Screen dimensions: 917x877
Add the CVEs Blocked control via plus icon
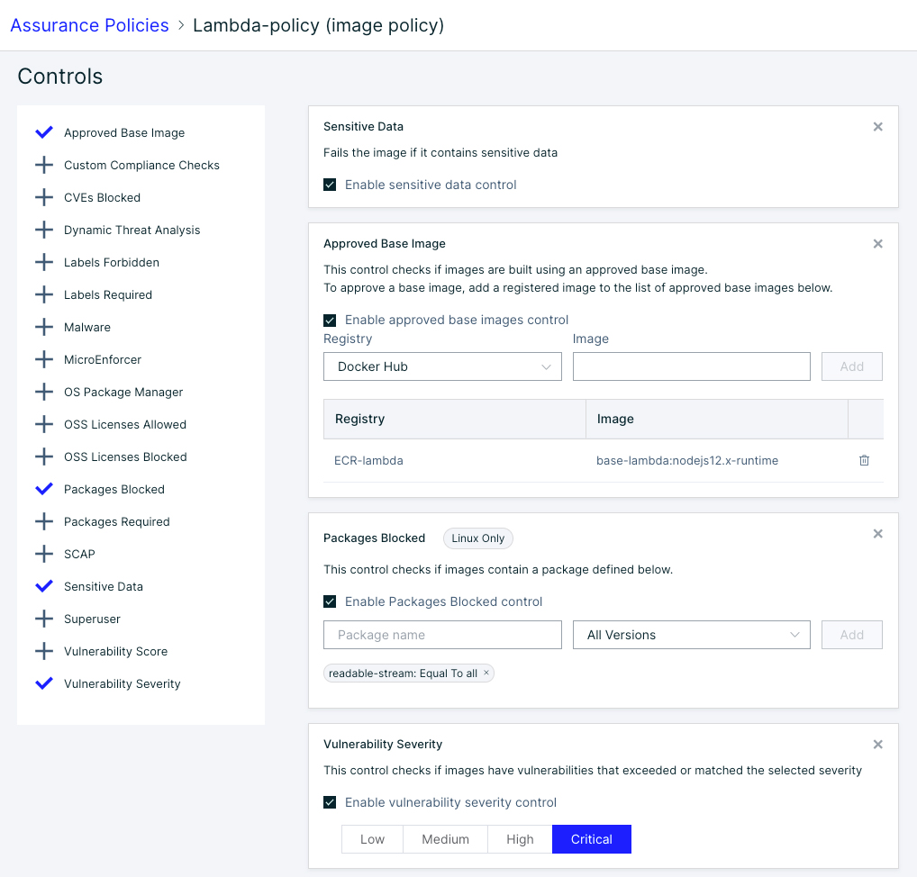tap(44, 197)
